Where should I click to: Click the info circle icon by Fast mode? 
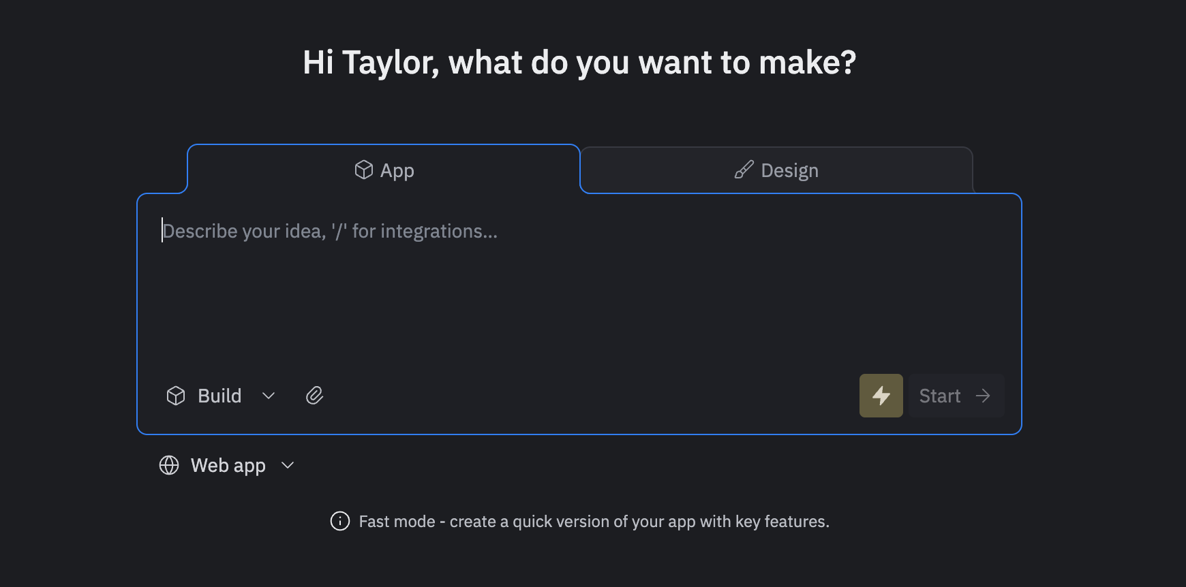tap(340, 521)
